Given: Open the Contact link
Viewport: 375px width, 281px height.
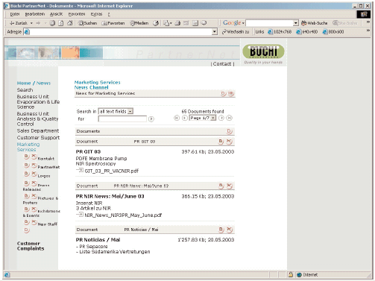Looking at the screenshot, I should point(222,64).
